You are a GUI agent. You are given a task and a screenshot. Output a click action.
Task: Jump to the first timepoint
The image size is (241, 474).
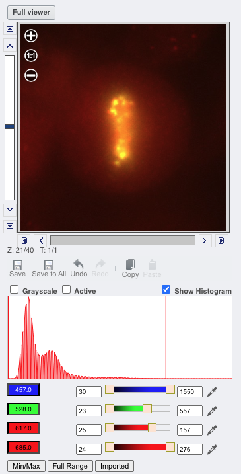[x=24, y=241]
